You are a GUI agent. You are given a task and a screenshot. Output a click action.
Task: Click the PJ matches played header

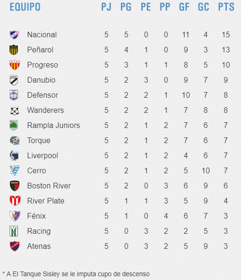point(106,7)
